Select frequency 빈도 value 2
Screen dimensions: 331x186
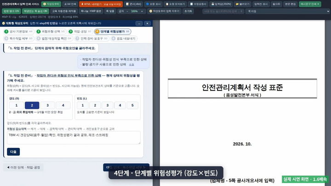click(x=95, y=105)
